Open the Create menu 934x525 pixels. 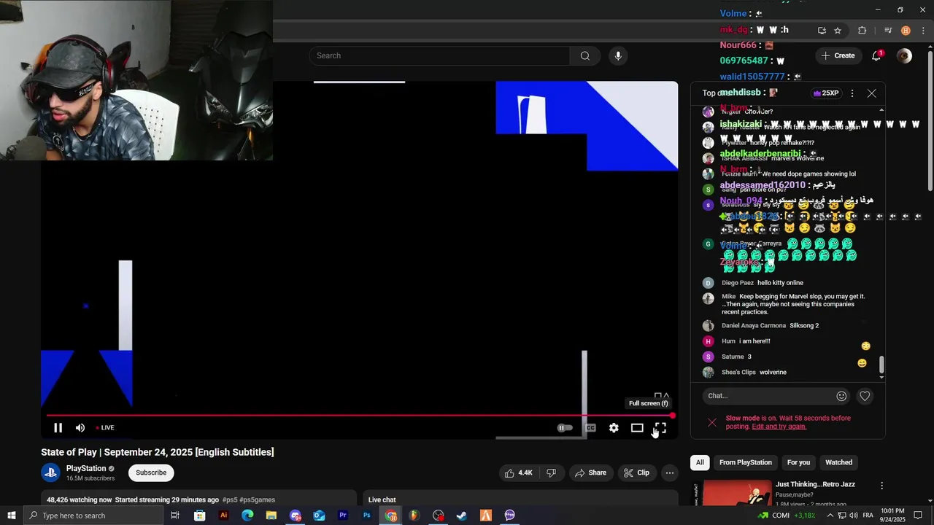(x=838, y=55)
